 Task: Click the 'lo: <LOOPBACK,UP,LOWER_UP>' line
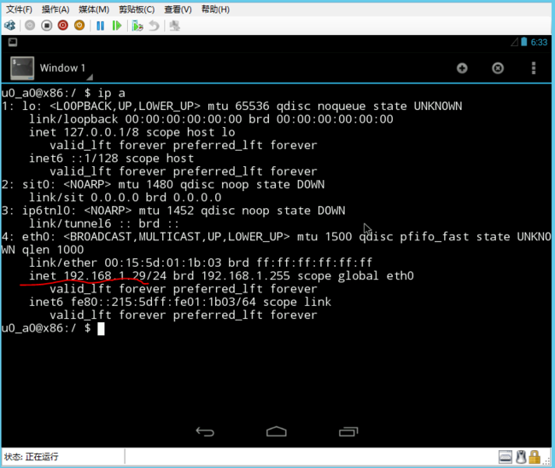click(x=231, y=107)
